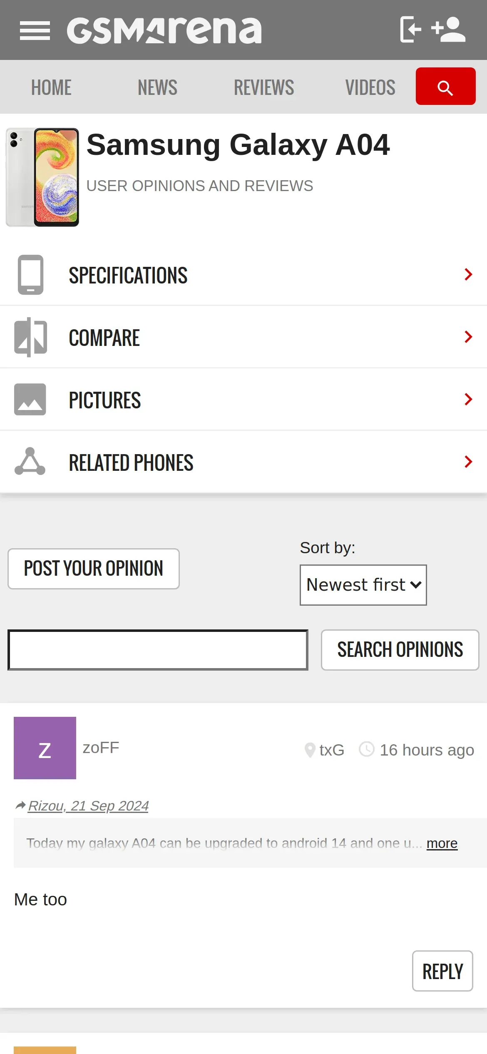Viewport: 487px width, 1054px height.
Task: Open the Samsung Galaxy A04 thumbnail
Action: coord(42,177)
